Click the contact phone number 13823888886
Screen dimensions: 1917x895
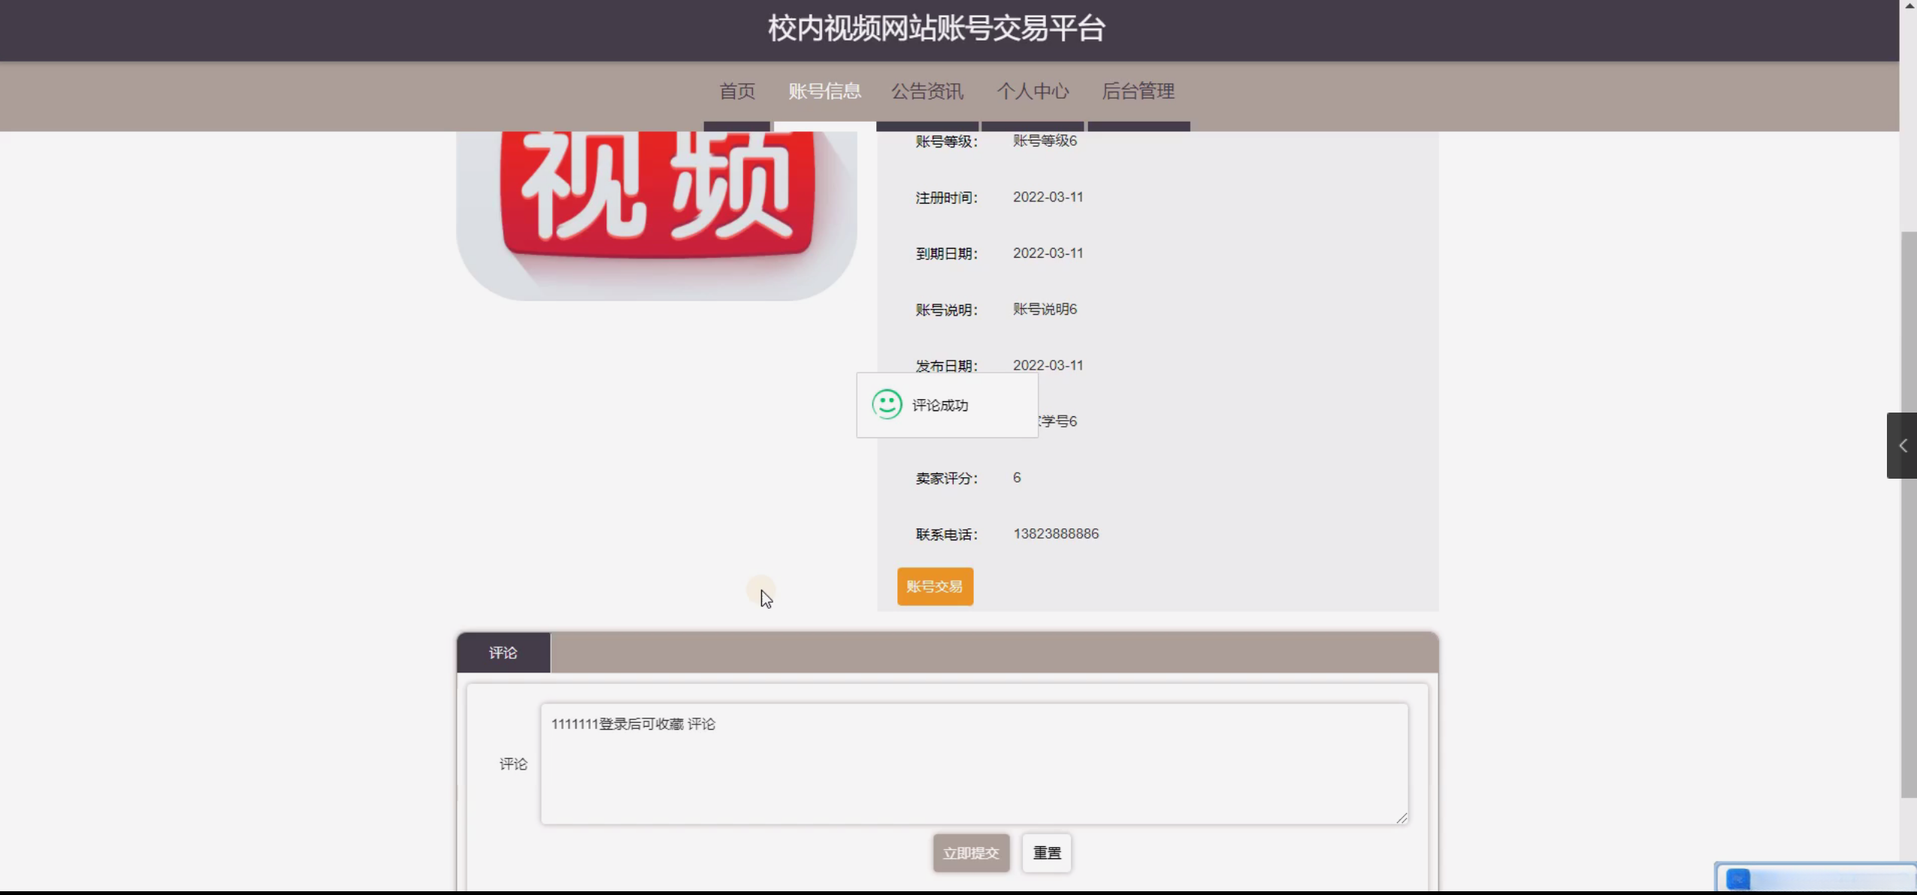click(1055, 534)
